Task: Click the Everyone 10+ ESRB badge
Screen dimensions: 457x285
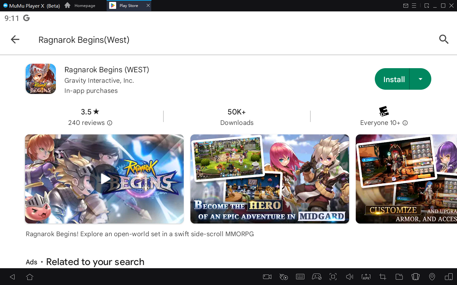Action: [x=384, y=111]
